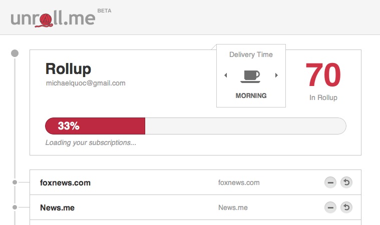Click the red 33% loading progress bar
Screen dimensions: 380x225
click(x=95, y=126)
